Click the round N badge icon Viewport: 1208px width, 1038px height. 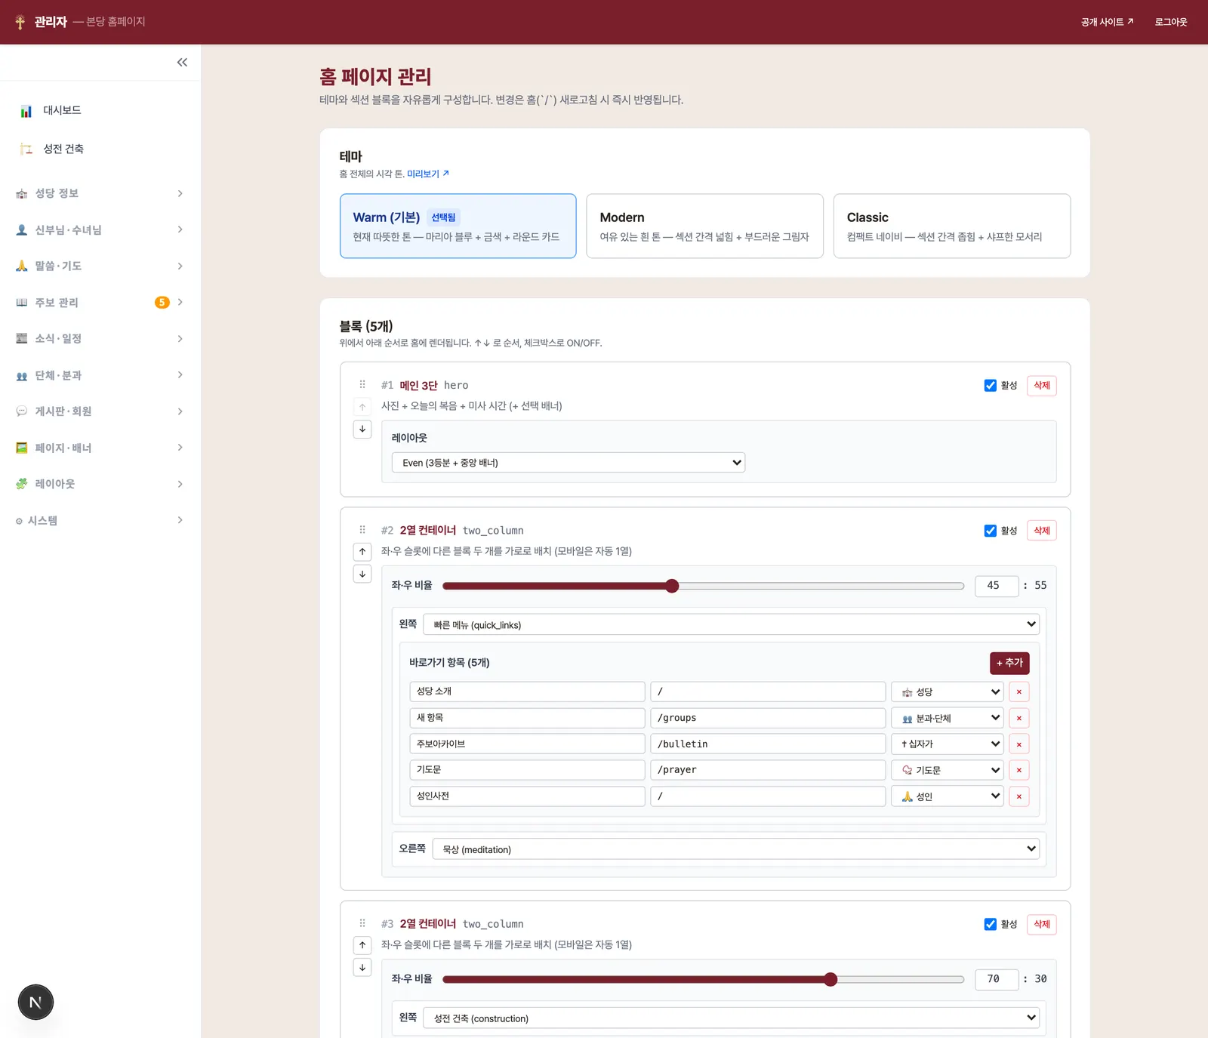coord(35,1003)
